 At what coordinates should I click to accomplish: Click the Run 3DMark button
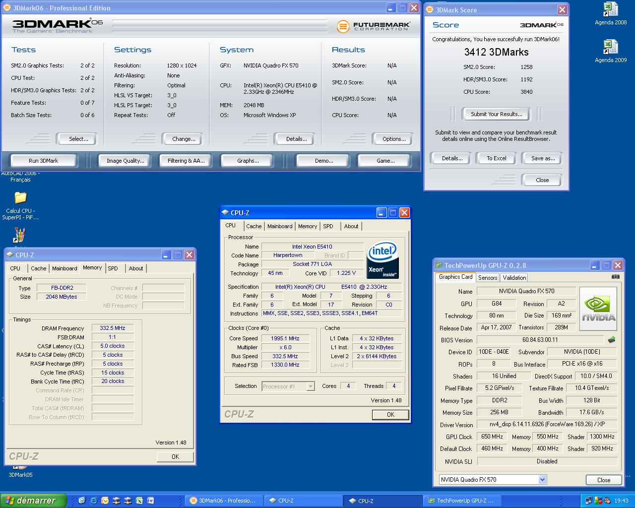click(43, 161)
